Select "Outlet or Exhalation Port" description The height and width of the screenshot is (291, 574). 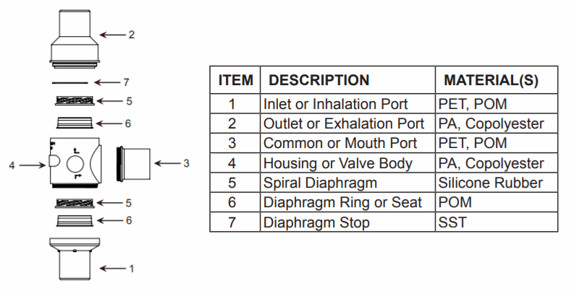(x=344, y=123)
